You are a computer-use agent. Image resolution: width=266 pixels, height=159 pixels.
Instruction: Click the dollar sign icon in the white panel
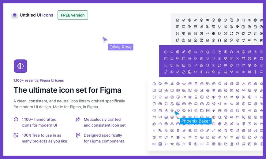(178, 131)
